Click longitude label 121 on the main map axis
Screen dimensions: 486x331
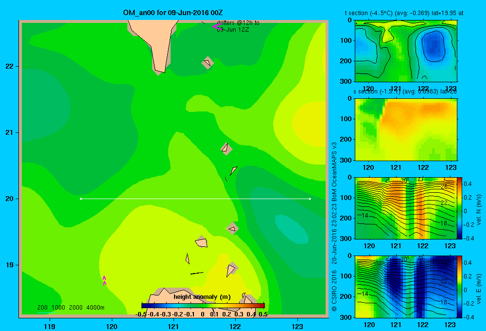tap(174, 327)
